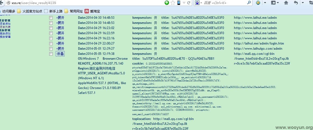The width and height of the screenshot is (313, 130).
Task: Collapse the 2014-05-05 record with -折叠
Action: 60,54
